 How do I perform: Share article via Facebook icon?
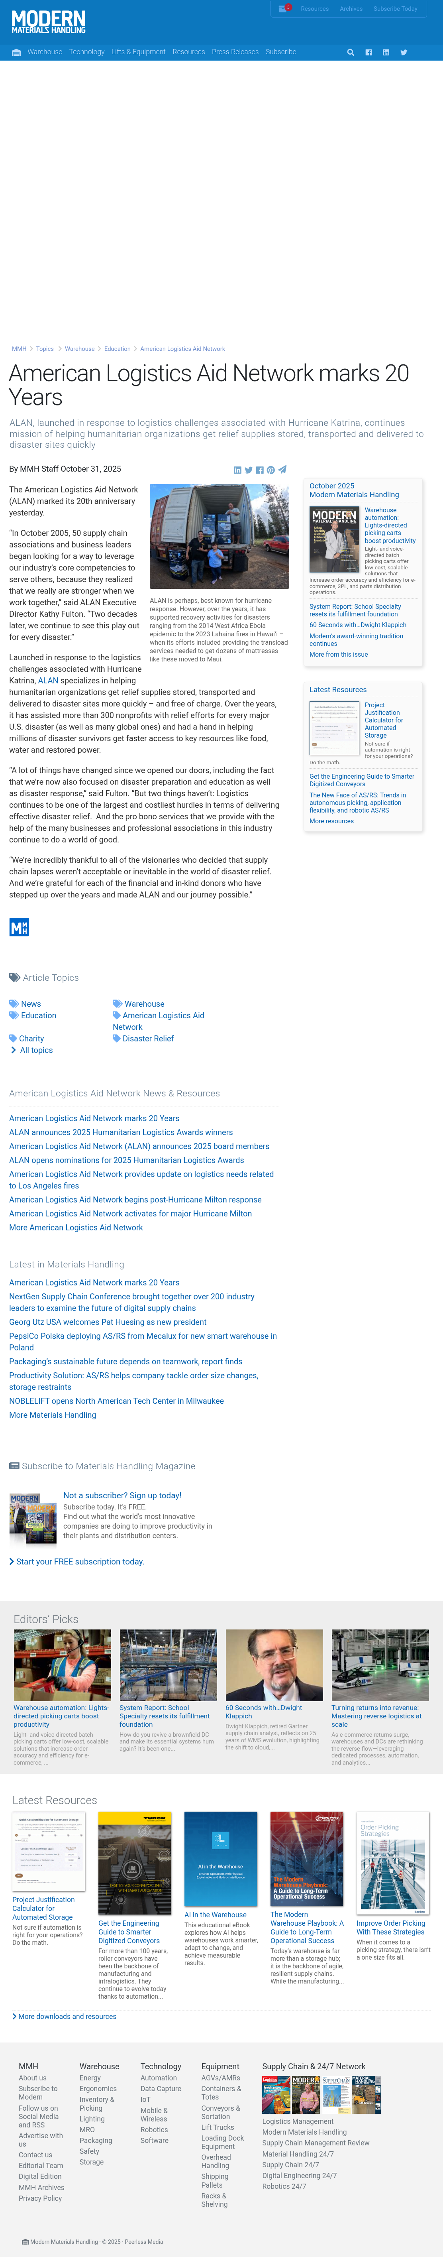pos(260,470)
